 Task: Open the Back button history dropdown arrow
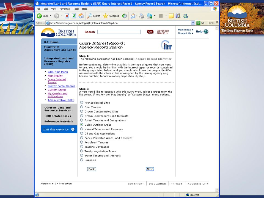point(50,16)
